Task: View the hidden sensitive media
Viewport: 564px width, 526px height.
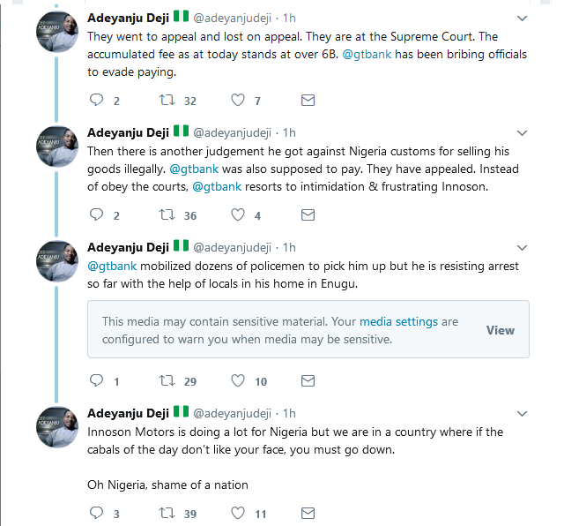Action: coord(500,330)
